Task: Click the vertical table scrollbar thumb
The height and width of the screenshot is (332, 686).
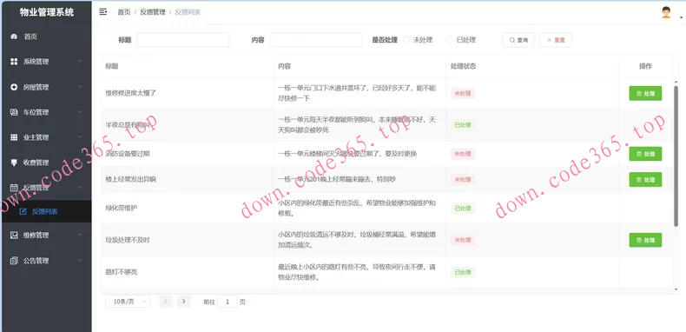Action: [x=676, y=156]
